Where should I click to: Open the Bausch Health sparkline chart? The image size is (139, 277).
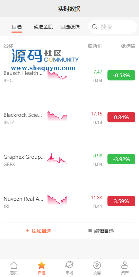tap(57, 75)
